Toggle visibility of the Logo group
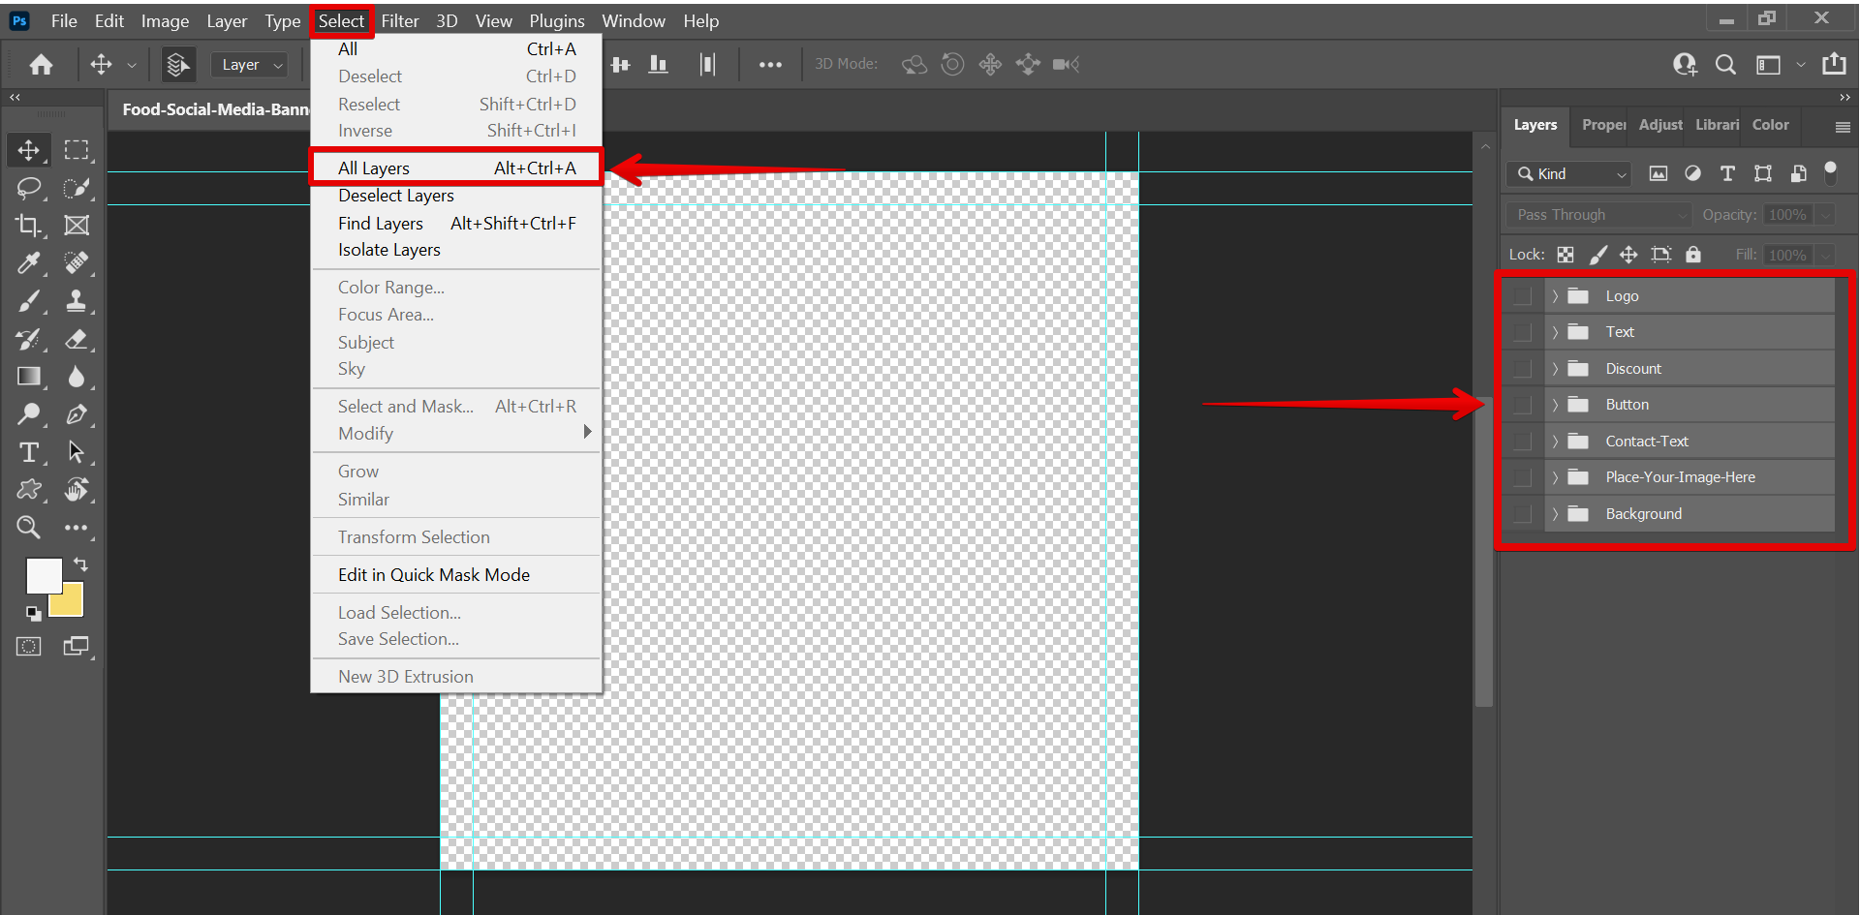This screenshot has height=915, width=1860. pos(1521,295)
